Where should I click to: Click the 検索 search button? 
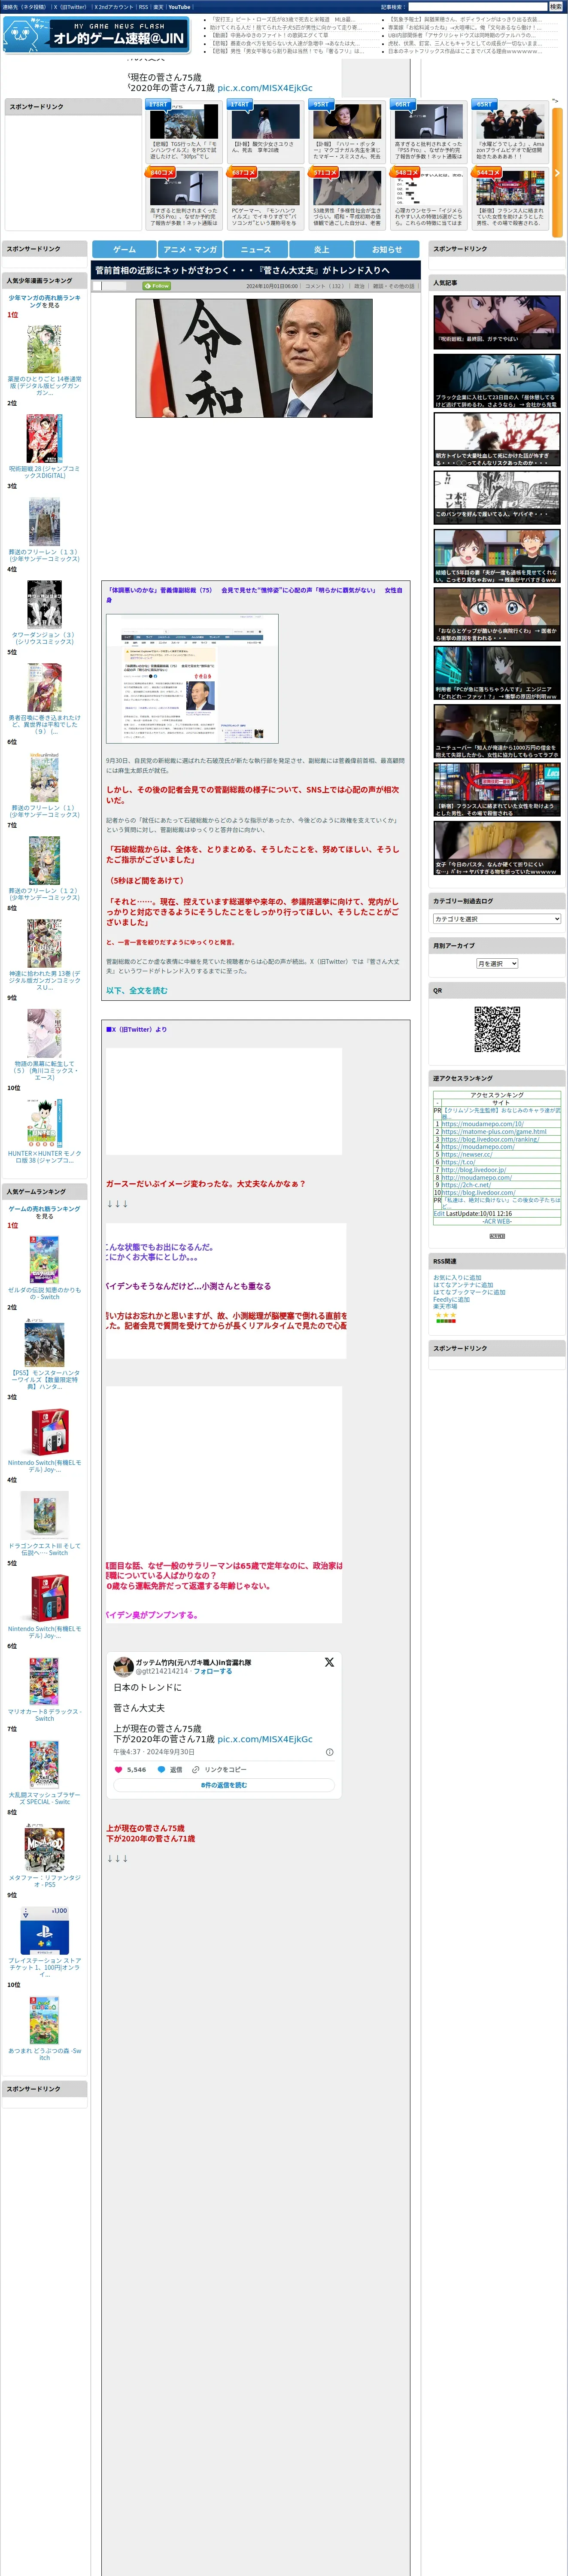[555, 7]
